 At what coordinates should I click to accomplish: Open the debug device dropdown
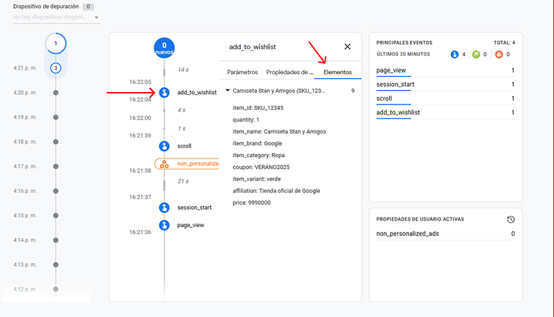tap(56, 17)
